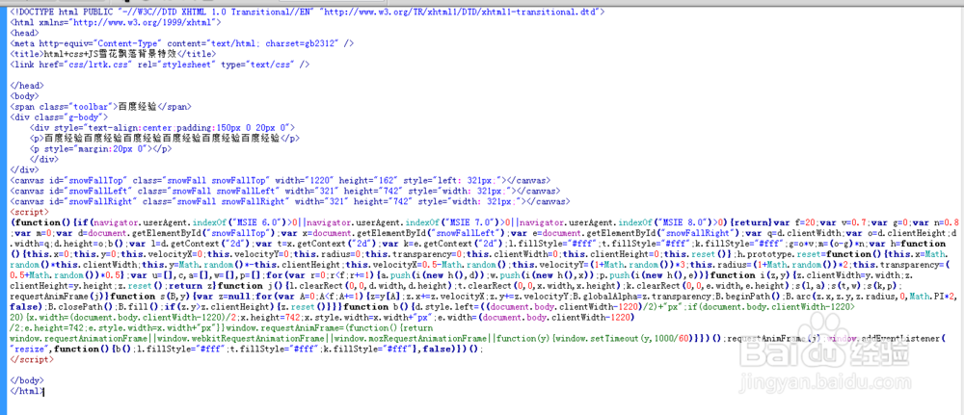Image resolution: width=964 pixels, height=415 pixels.
Task: Click the closing </script> tag
Action: [x=31, y=359]
